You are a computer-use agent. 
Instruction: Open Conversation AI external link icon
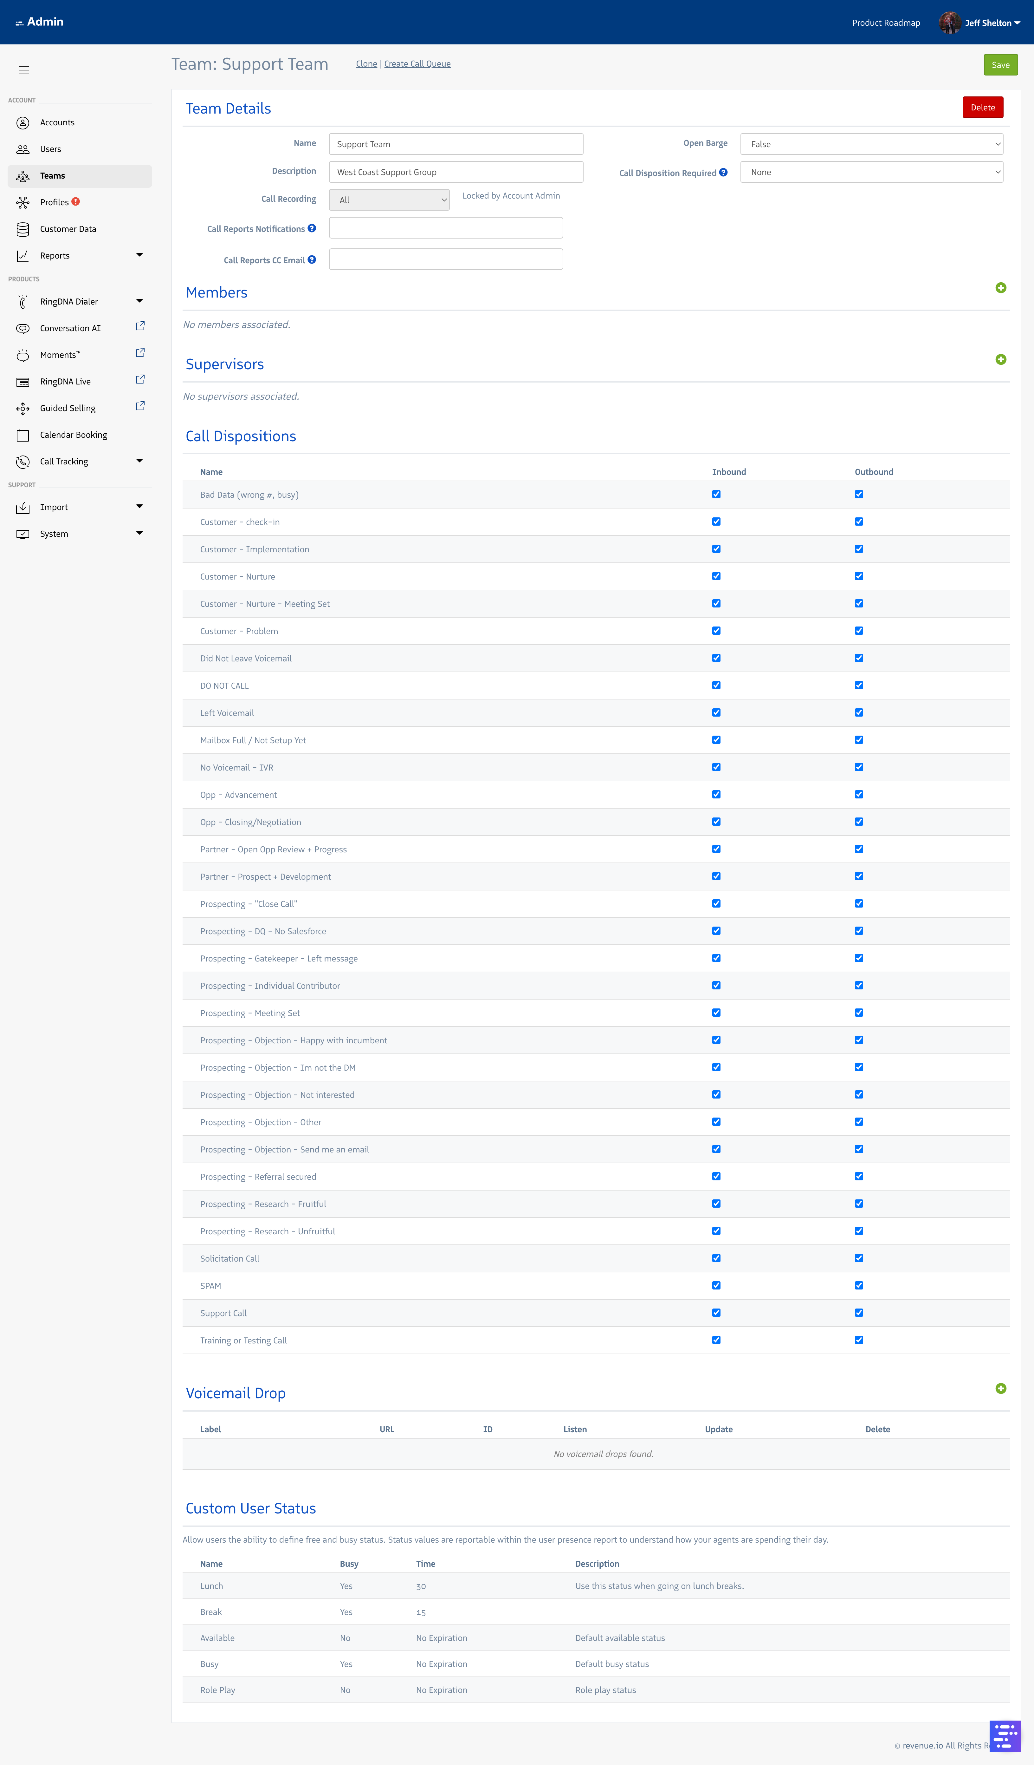point(140,326)
